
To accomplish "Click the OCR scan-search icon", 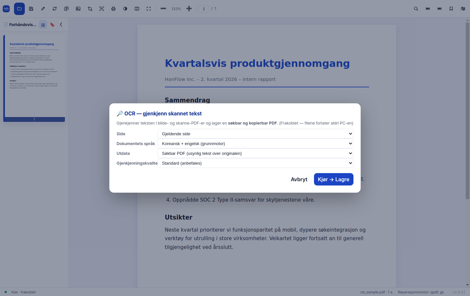I will pos(102,9).
